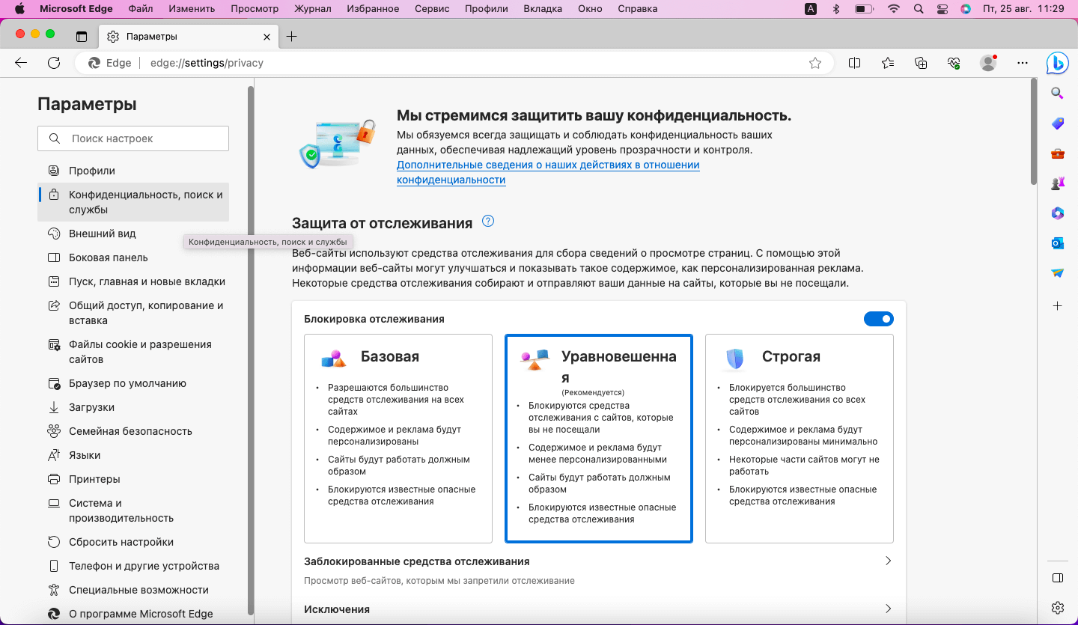Open macOS Spotlight search icon
The height and width of the screenshot is (625, 1078).
point(919,9)
